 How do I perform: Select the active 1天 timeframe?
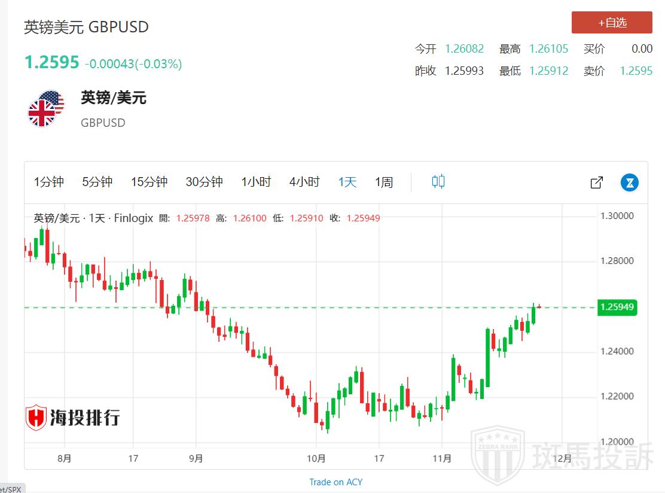[347, 182]
